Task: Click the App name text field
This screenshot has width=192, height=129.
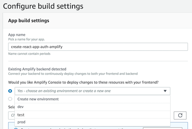Action: (x=98, y=47)
